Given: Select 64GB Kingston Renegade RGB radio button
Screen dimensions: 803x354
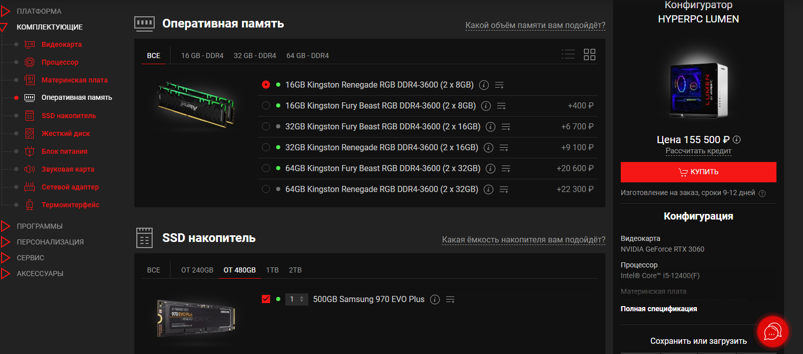Looking at the screenshot, I should [x=266, y=189].
